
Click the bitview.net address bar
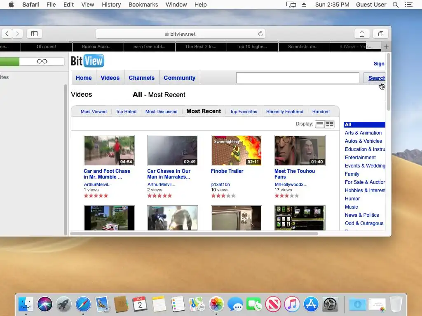pos(181,34)
